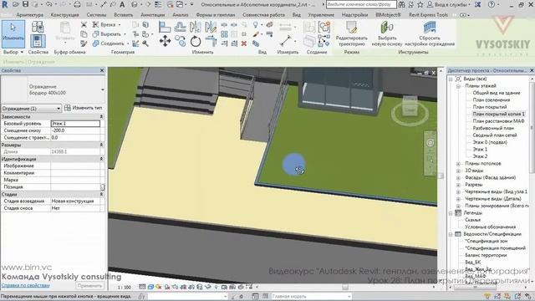Click the navigation wheel in view

coord(431,143)
